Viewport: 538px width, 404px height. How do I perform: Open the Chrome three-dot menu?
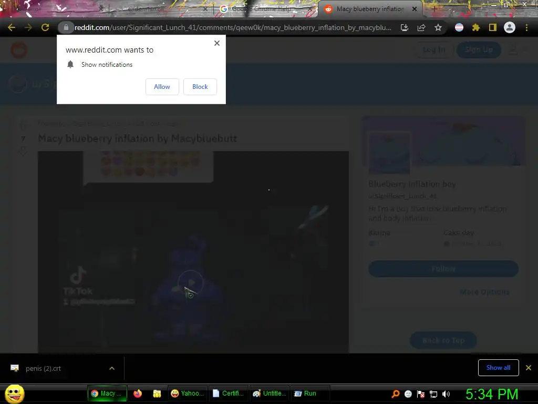526,27
